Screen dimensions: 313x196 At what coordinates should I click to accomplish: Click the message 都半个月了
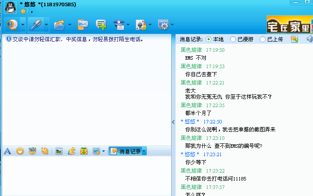pyautogui.click(x=198, y=113)
